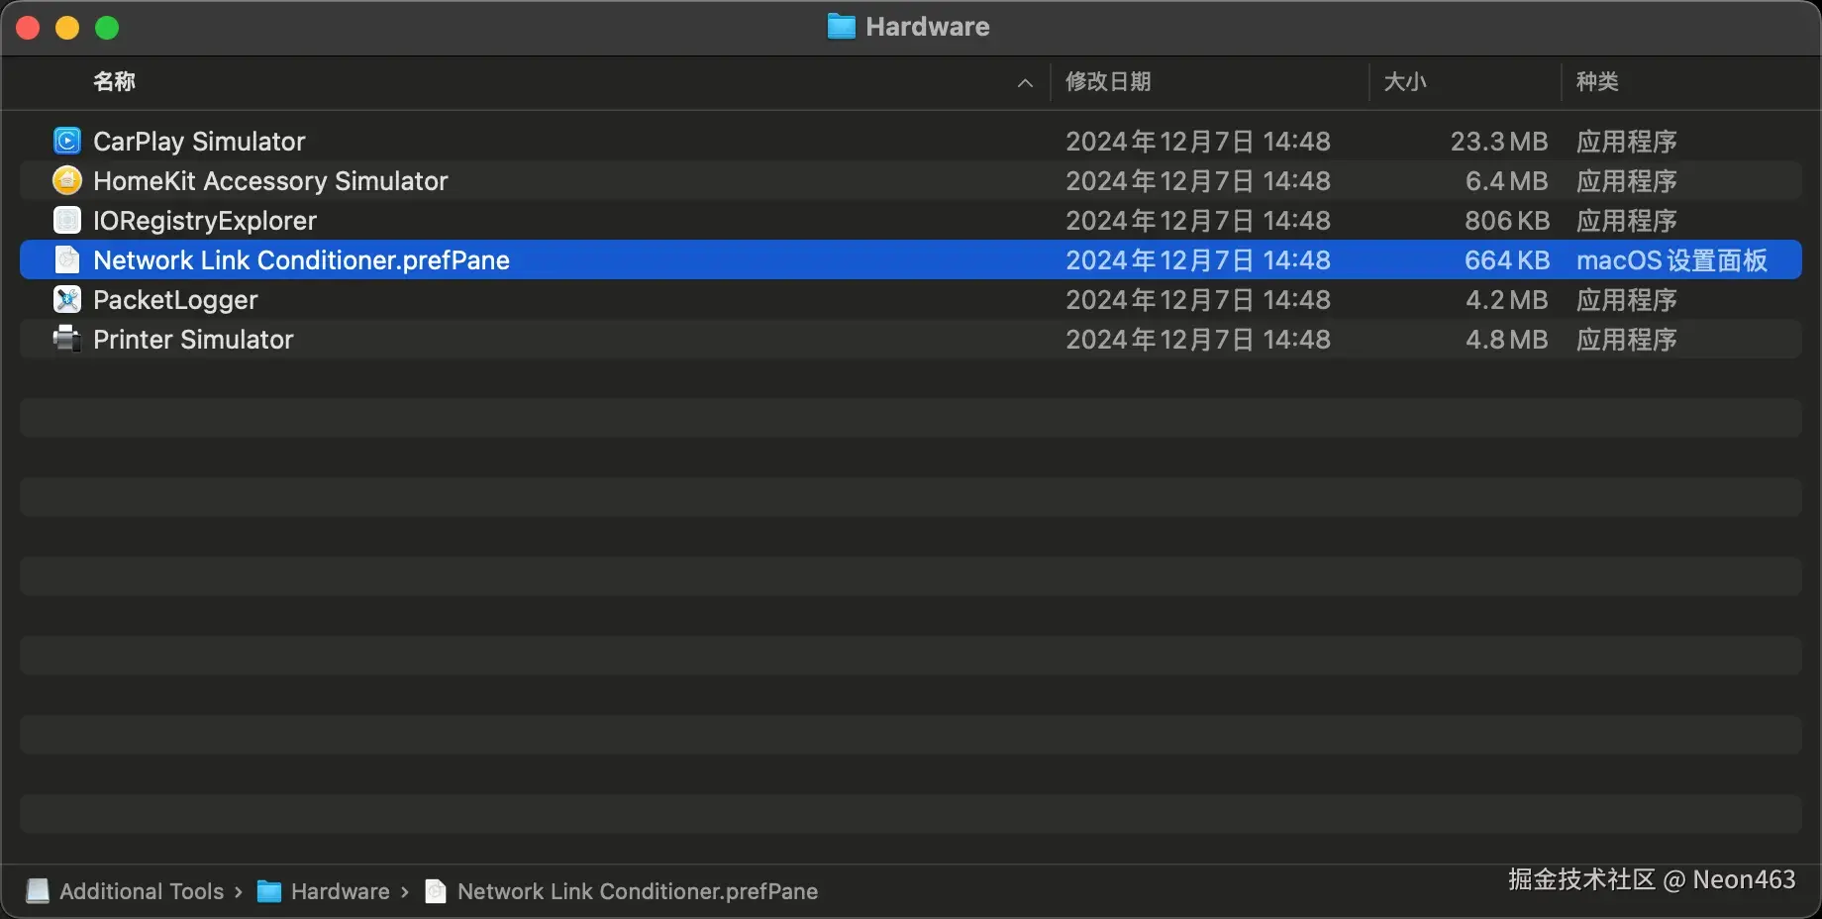Click the Printer Simulator printer icon
The height and width of the screenshot is (919, 1822).
pos(66,339)
